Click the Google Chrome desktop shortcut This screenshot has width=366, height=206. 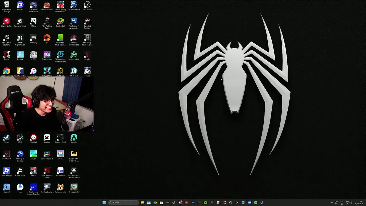tap(7, 72)
